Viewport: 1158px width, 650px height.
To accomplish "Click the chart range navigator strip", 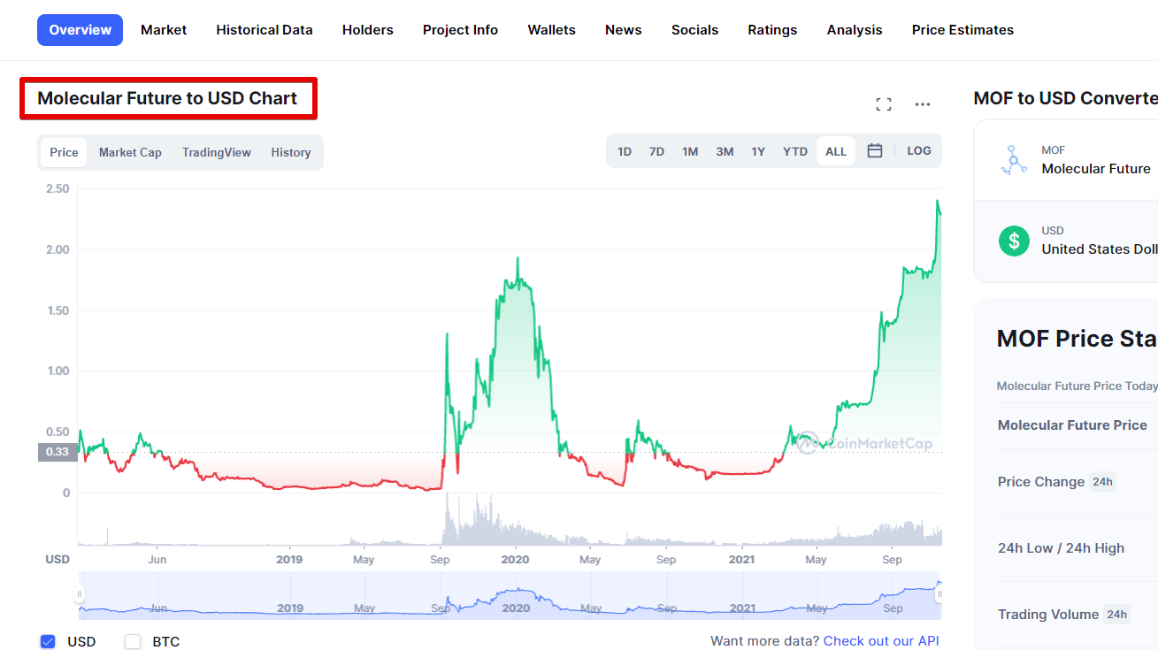I will pos(510,595).
